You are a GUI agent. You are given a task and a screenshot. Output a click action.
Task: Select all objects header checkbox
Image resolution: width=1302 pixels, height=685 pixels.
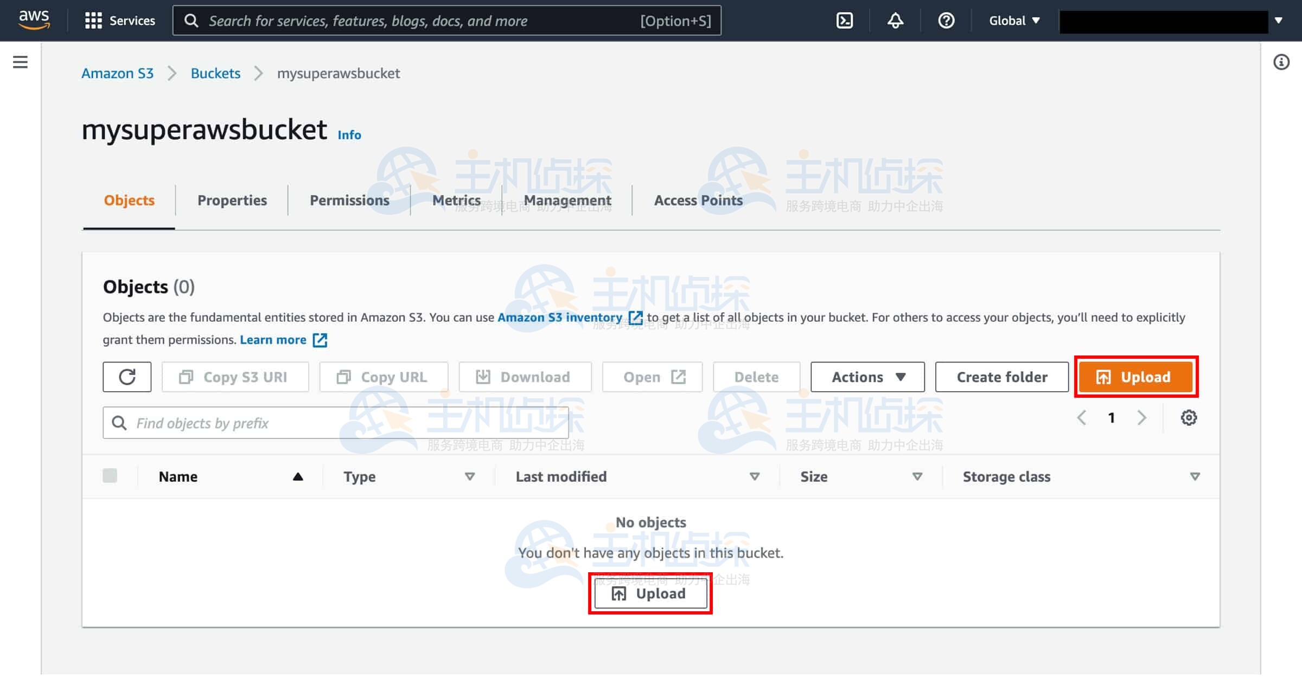pos(110,476)
